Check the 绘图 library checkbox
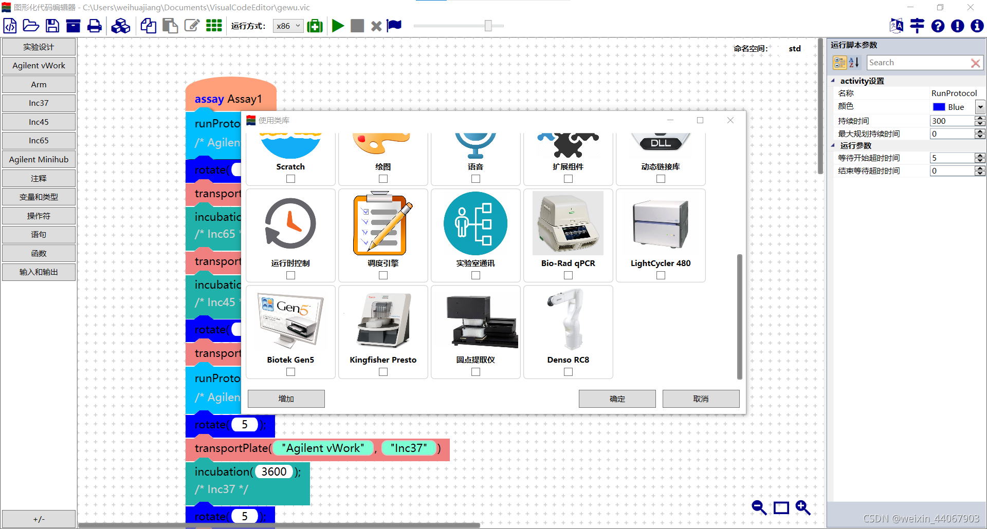 383,179
